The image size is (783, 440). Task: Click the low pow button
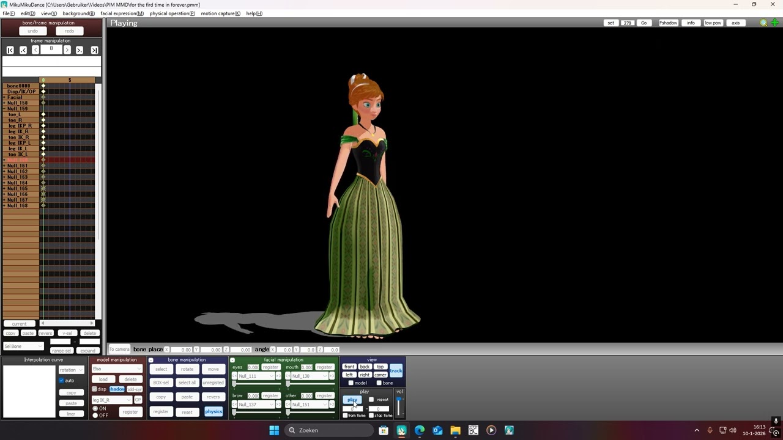[713, 23]
